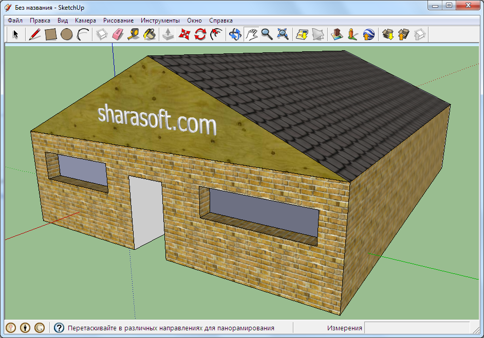Click the Share Model upload icon
This screenshot has height=338, width=484.
click(403, 34)
